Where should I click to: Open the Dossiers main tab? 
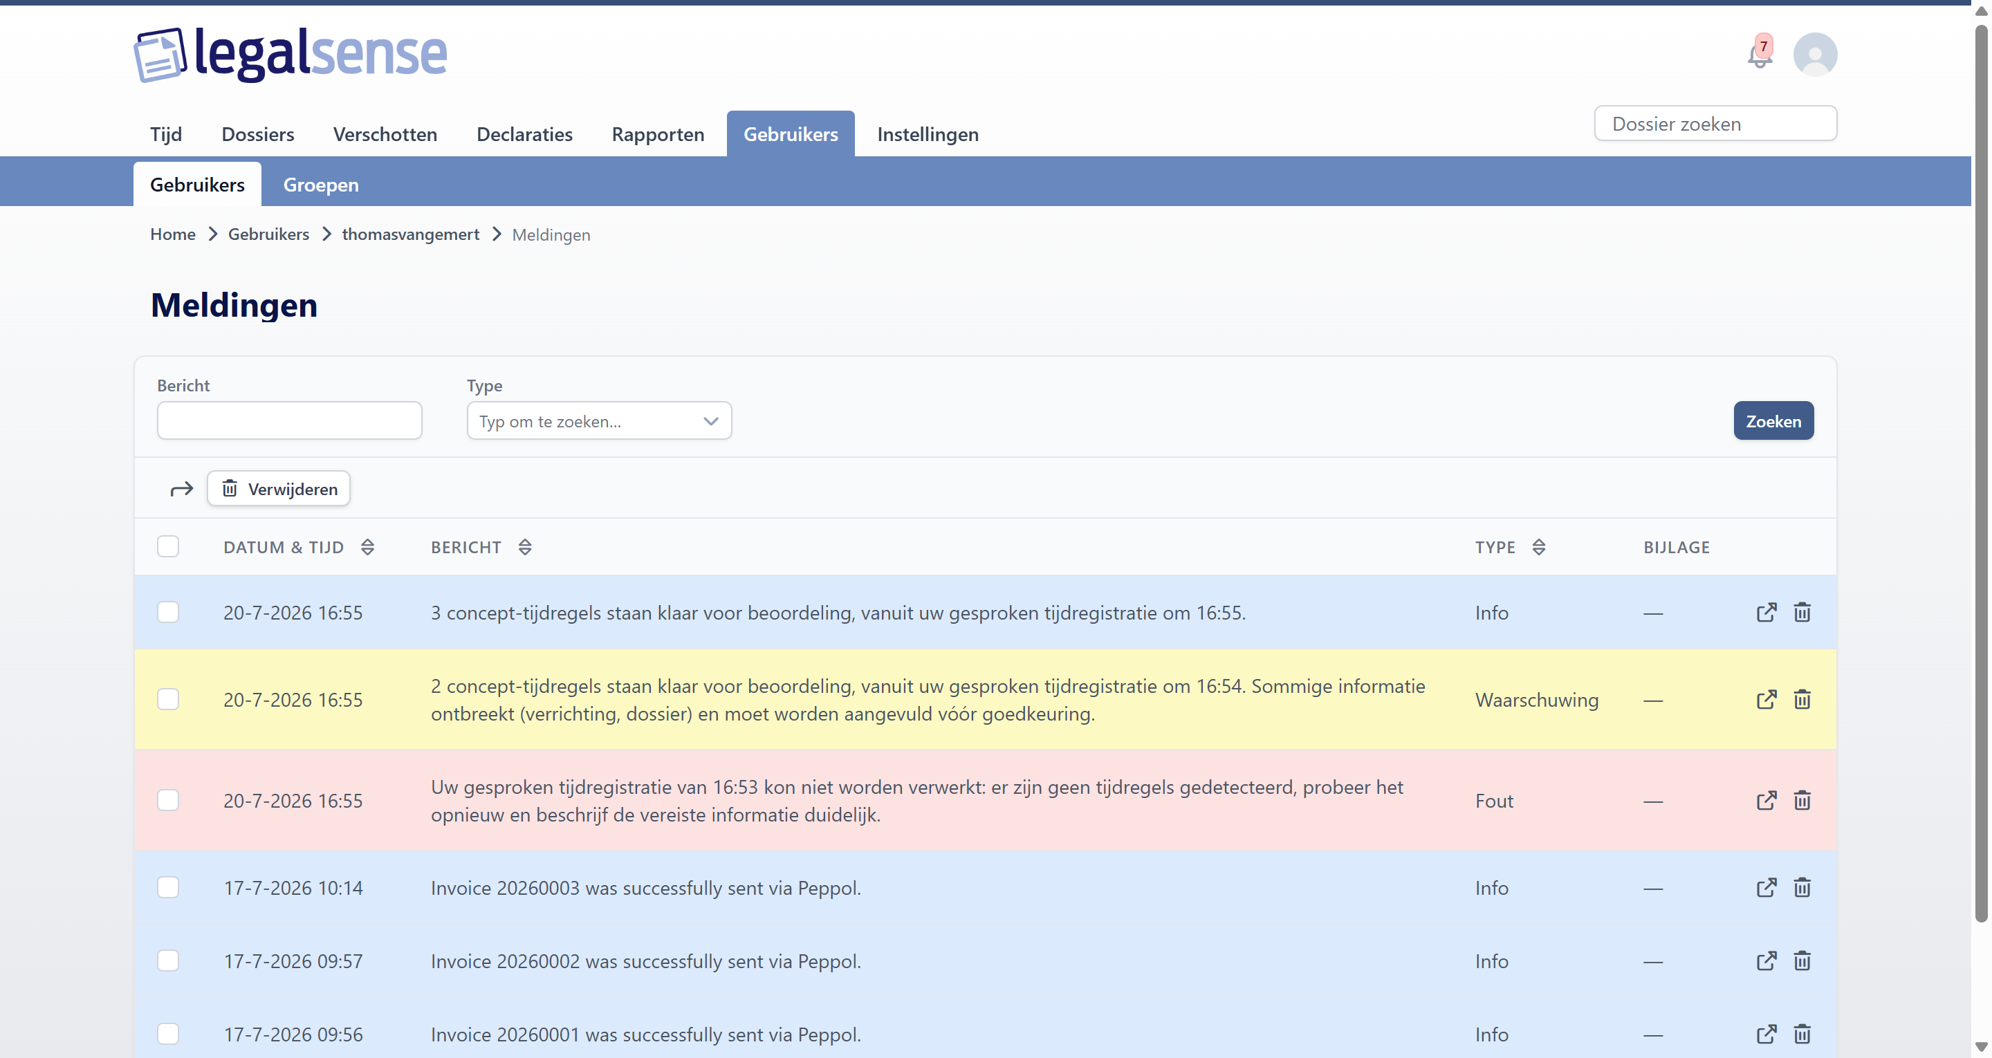[257, 135]
